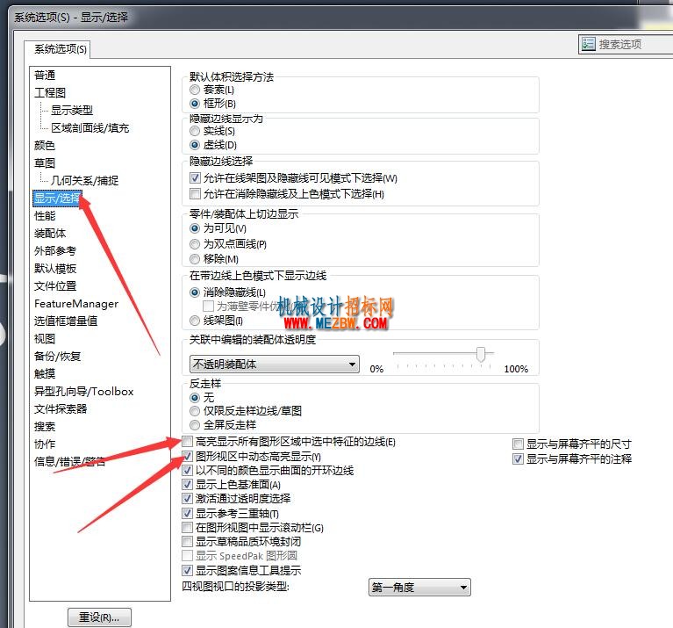Select 几何关系/捕捉 tree item
This screenshot has width=673, height=628.
[x=84, y=180]
